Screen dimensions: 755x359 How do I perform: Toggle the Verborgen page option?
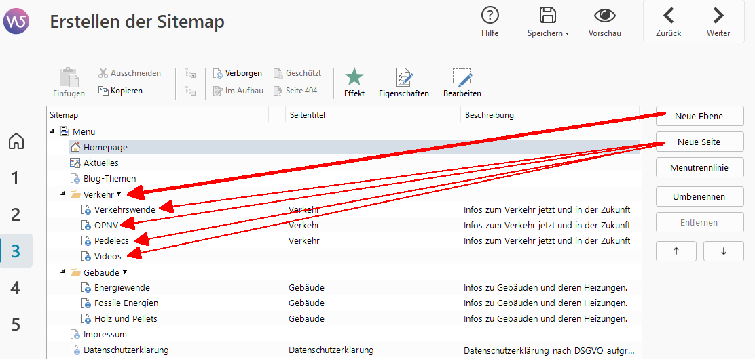tap(237, 73)
